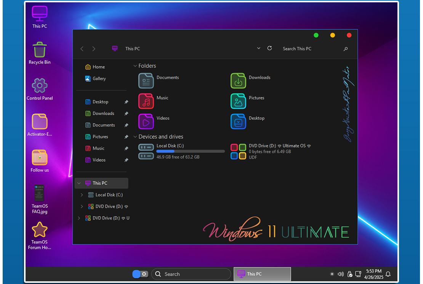Click the Refresh button in address bar
Viewport: 423px width, 284px height.
pos(270,48)
